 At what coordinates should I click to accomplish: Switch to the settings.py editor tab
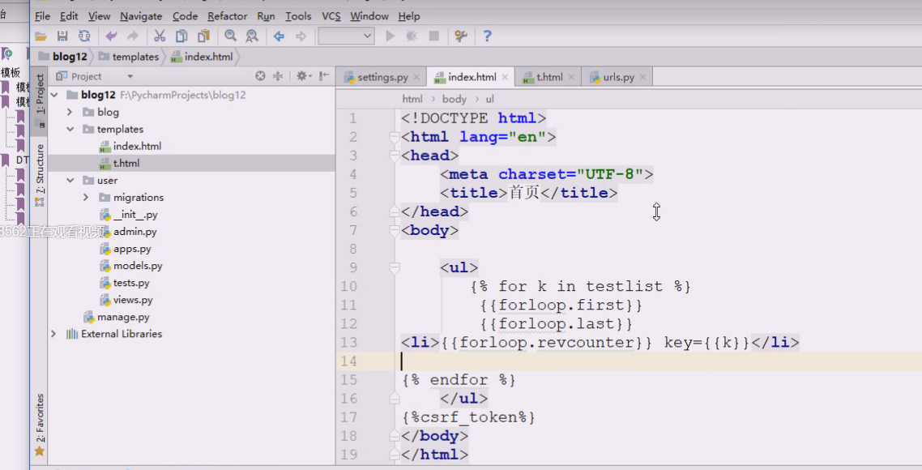pyautogui.click(x=382, y=77)
